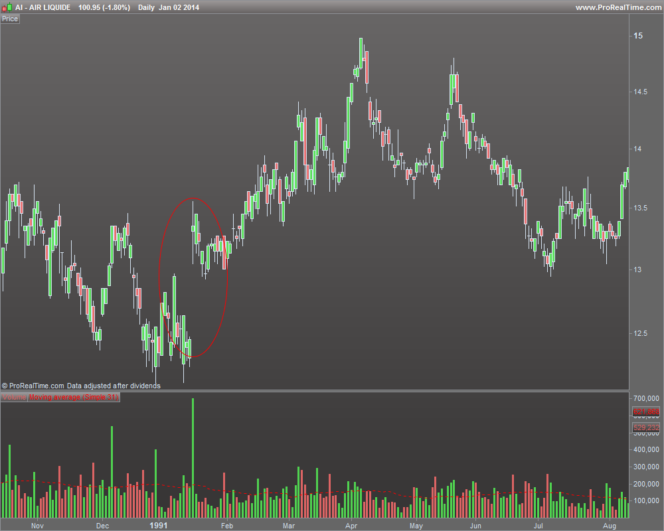Click the Apr label on time axis
The image size is (664, 531).
click(x=351, y=526)
